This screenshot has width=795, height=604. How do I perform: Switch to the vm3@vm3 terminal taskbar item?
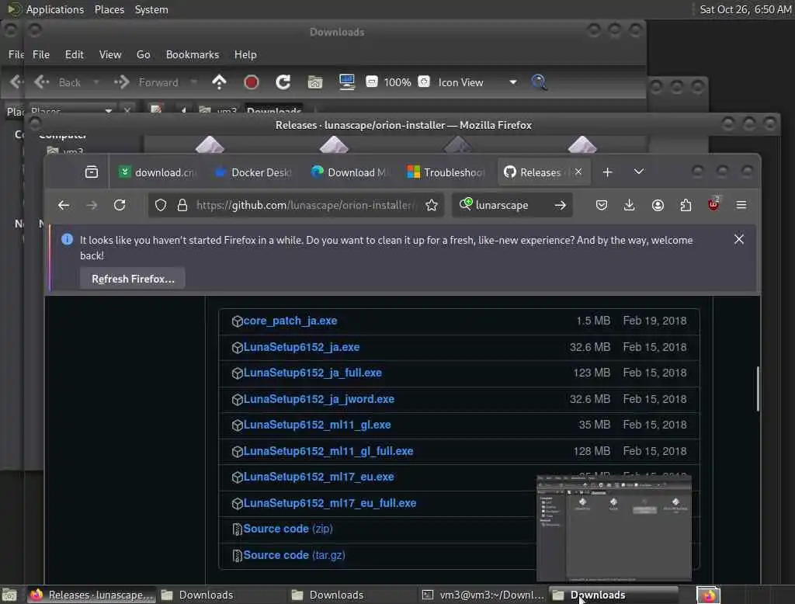tap(483, 595)
